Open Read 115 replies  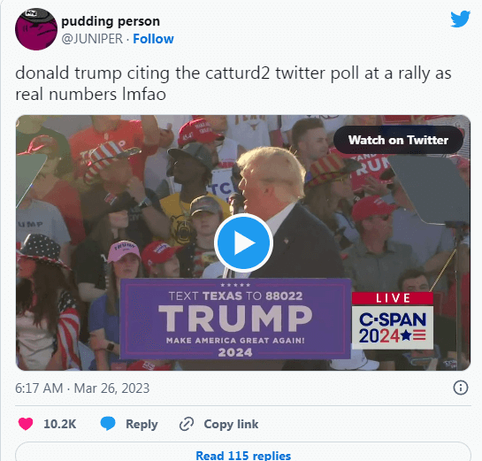coord(243,455)
